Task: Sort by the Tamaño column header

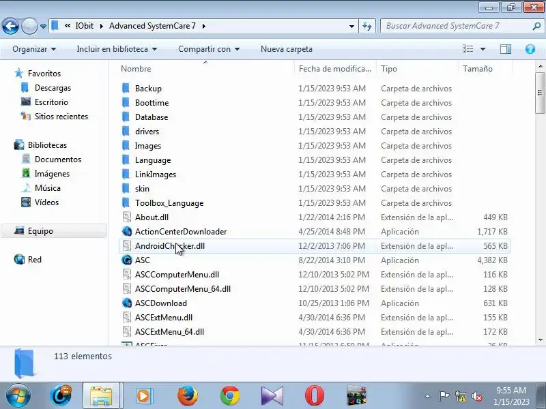Action: click(x=477, y=69)
